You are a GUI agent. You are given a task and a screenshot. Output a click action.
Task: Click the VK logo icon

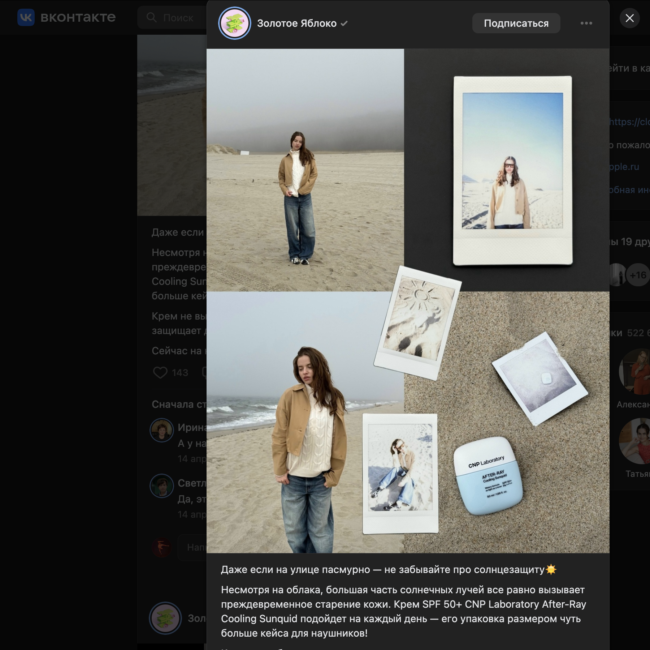tap(26, 17)
